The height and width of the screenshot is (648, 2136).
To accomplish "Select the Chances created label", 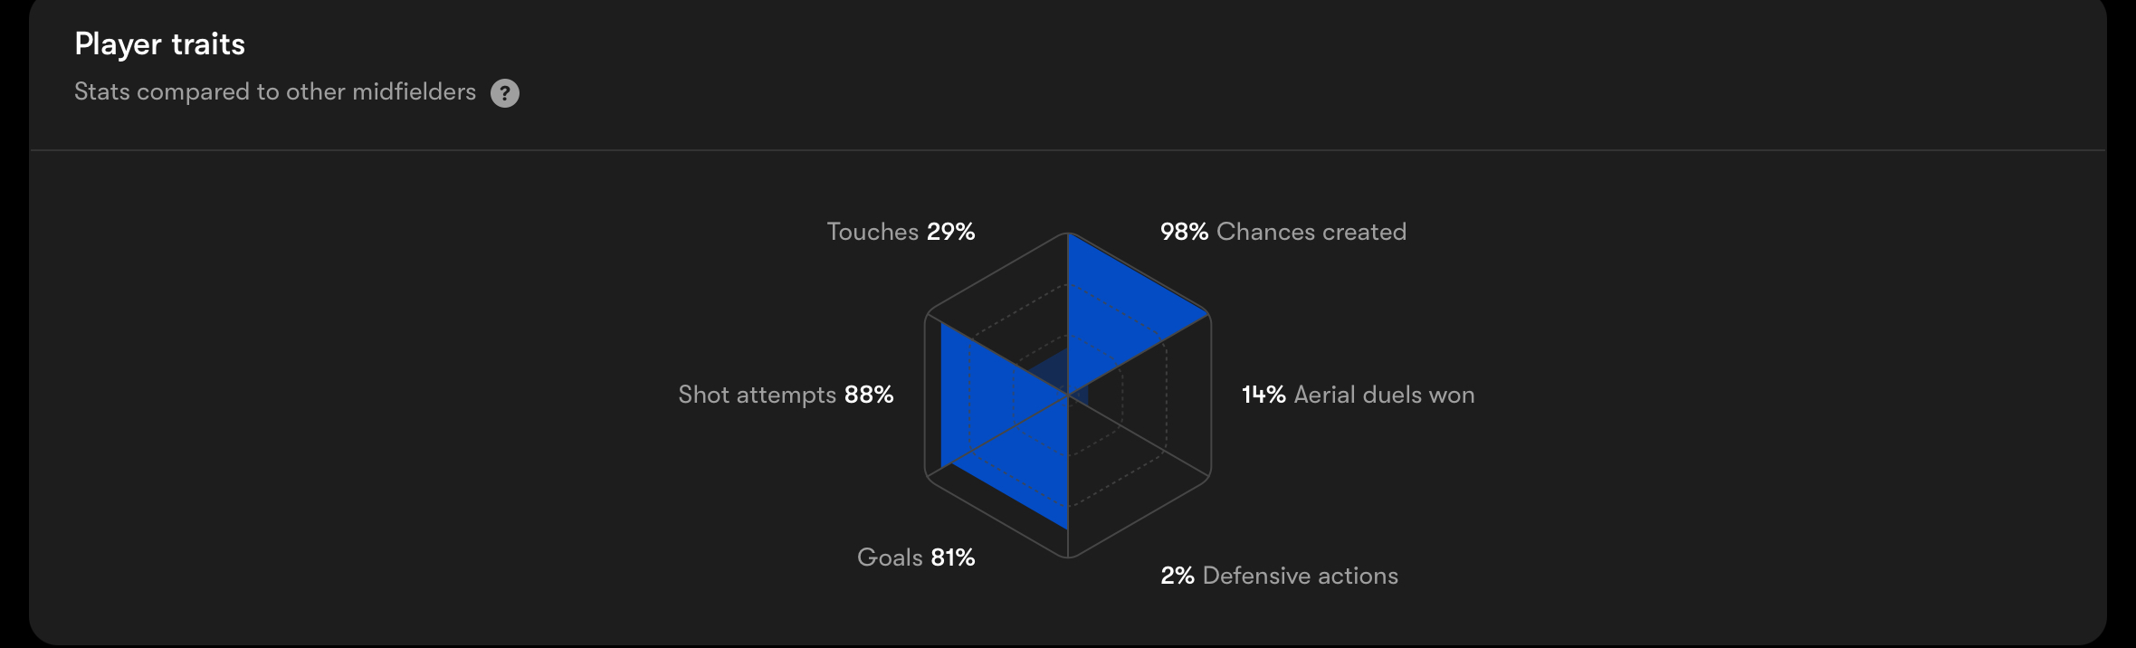I will tap(1311, 232).
